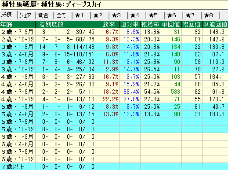Select the ★6 tab
The height and width of the screenshot is (170, 228).
tap(174, 15)
